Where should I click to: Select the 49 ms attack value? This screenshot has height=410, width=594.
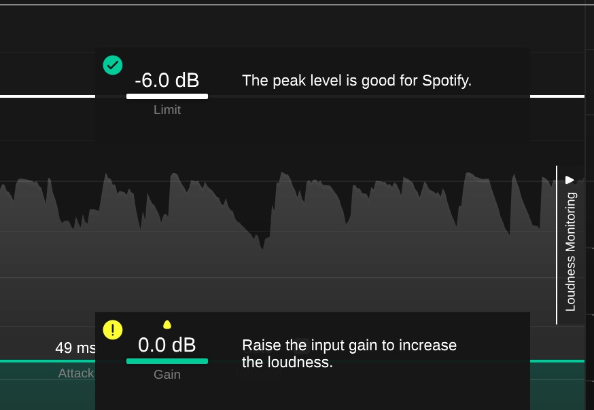(75, 348)
